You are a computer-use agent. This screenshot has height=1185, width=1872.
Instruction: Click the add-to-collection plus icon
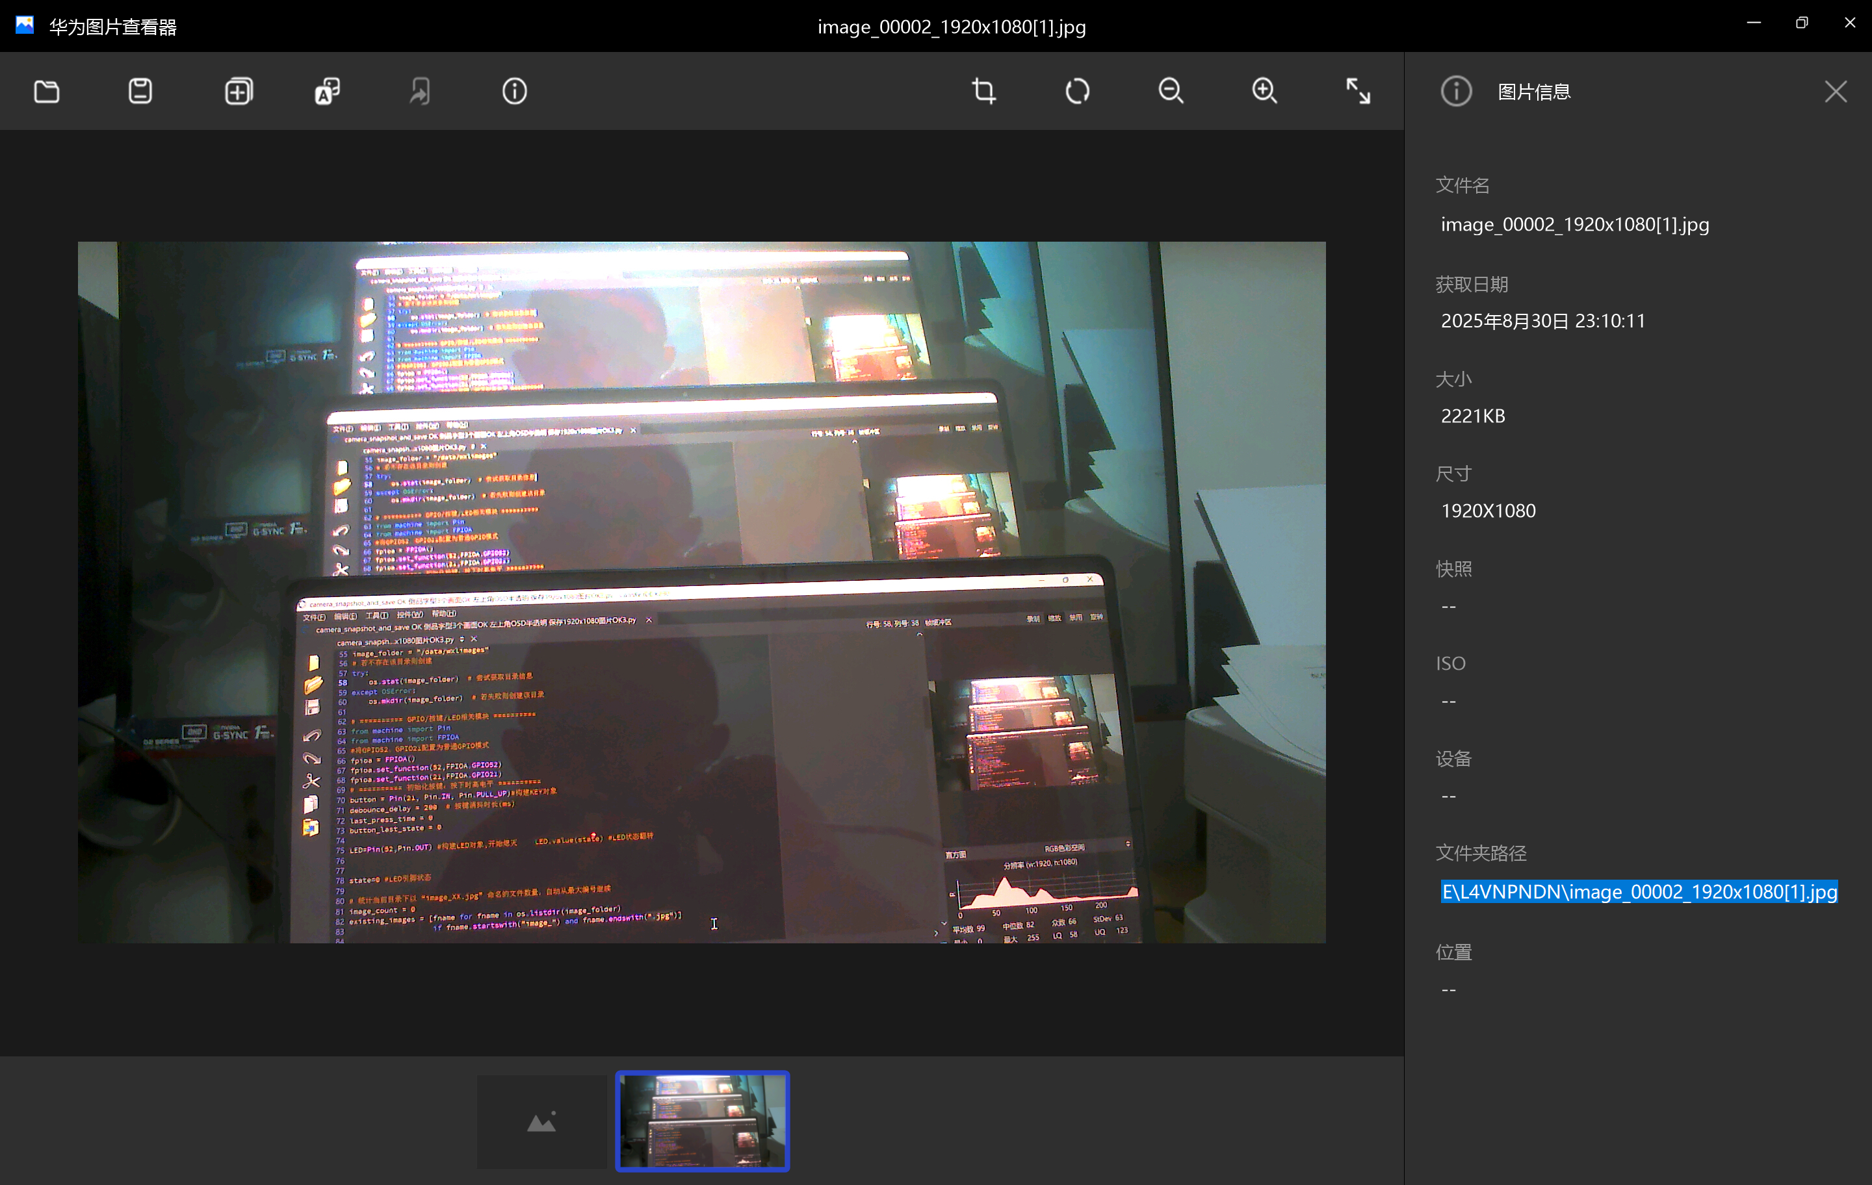[239, 92]
